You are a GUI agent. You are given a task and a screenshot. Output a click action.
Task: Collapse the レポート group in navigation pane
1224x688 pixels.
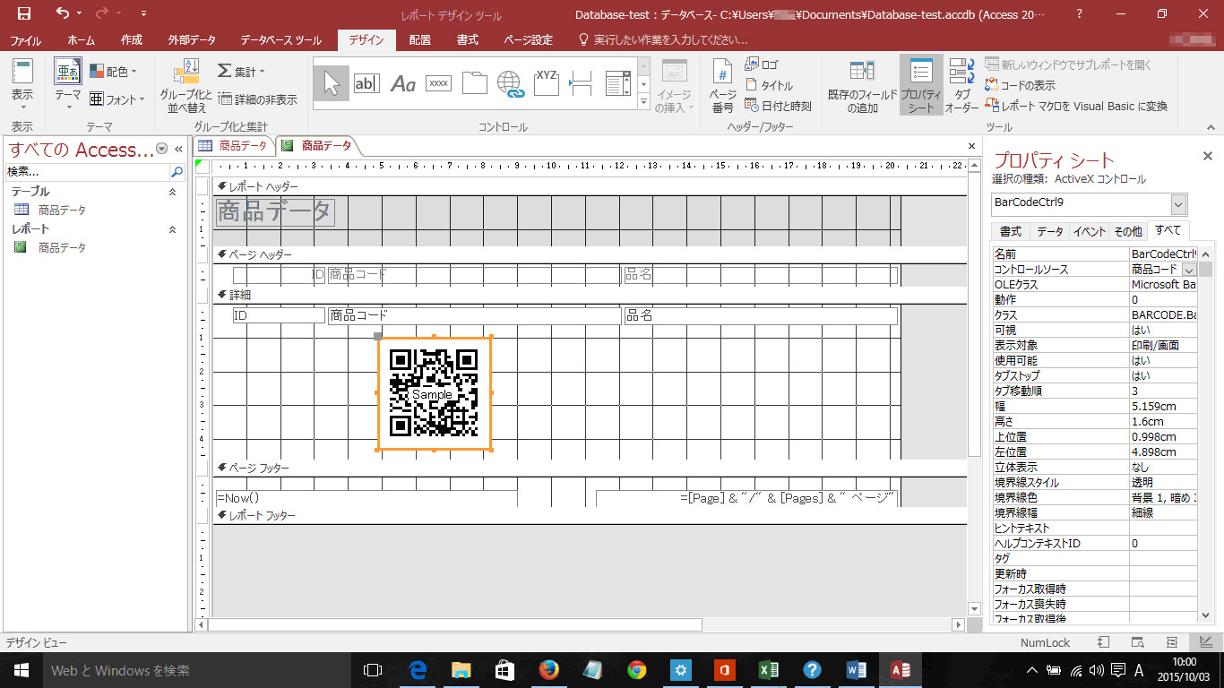click(173, 229)
